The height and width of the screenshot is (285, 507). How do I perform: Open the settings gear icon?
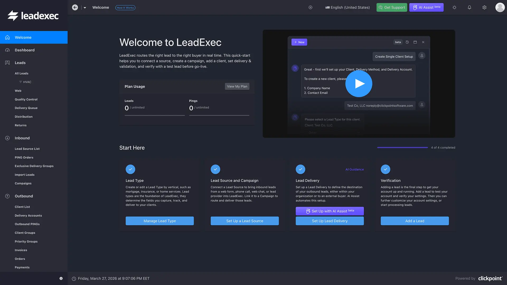pyautogui.click(x=485, y=7)
